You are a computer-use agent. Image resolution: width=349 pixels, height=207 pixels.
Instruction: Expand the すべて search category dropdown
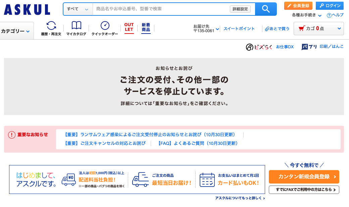click(x=78, y=9)
